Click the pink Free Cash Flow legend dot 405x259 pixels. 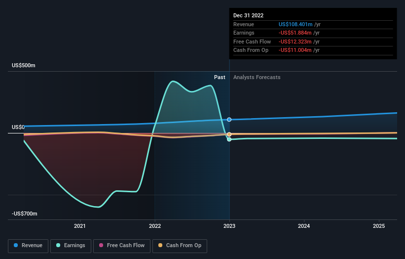point(101,245)
